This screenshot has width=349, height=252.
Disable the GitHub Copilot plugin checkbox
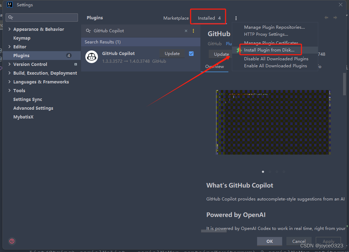(x=191, y=54)
